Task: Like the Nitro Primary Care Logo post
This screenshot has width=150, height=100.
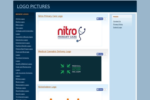Action: (100, 19)
